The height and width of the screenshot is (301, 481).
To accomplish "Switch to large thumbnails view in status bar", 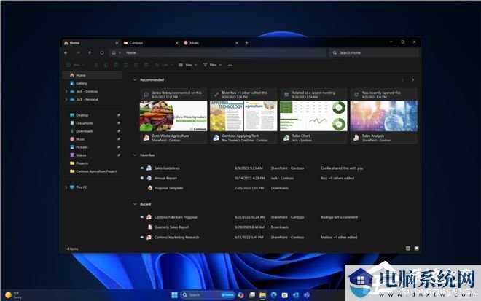I will coord(417,249).
